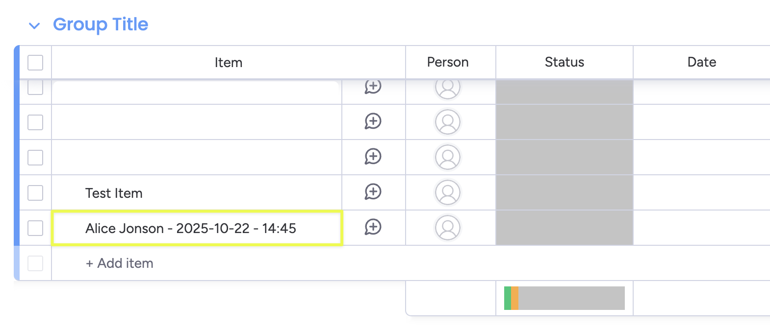Image resolution: width=770 pixels, height=329 pixels.
Task: Click the Status column header
Action: tap(564, 62)
